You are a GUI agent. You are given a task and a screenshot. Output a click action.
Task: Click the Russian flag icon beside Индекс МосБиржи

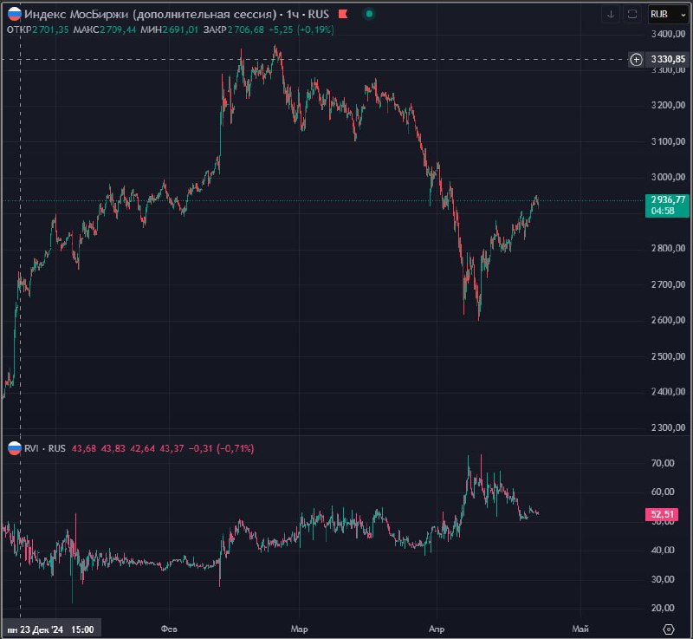(15, 14)
